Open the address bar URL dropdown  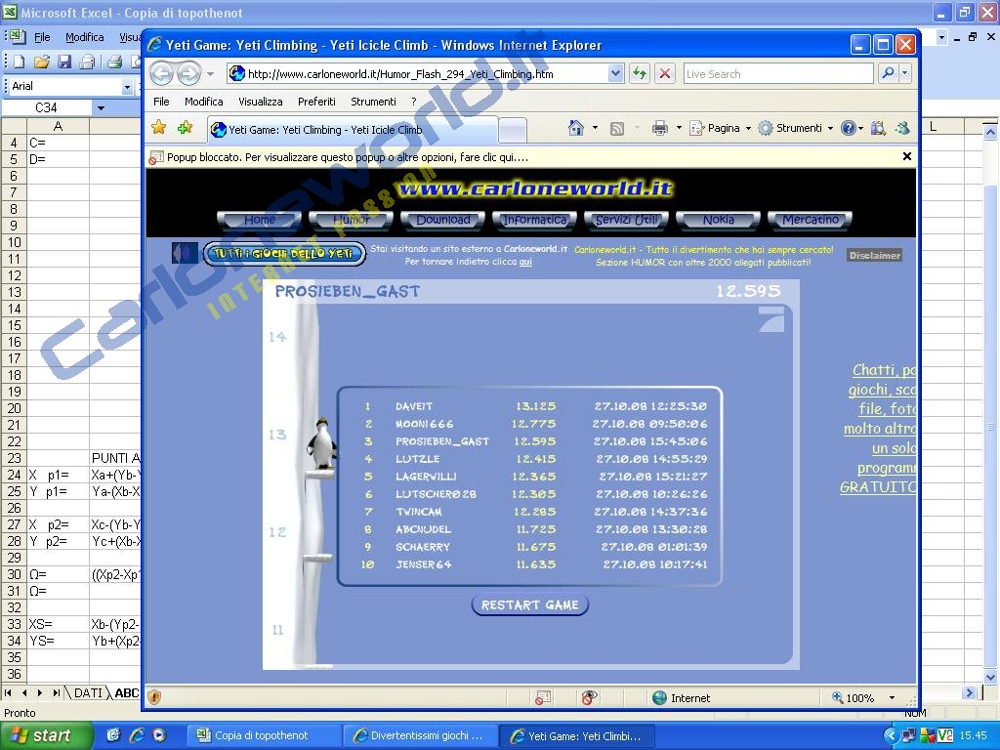click(x=615, y=74)
